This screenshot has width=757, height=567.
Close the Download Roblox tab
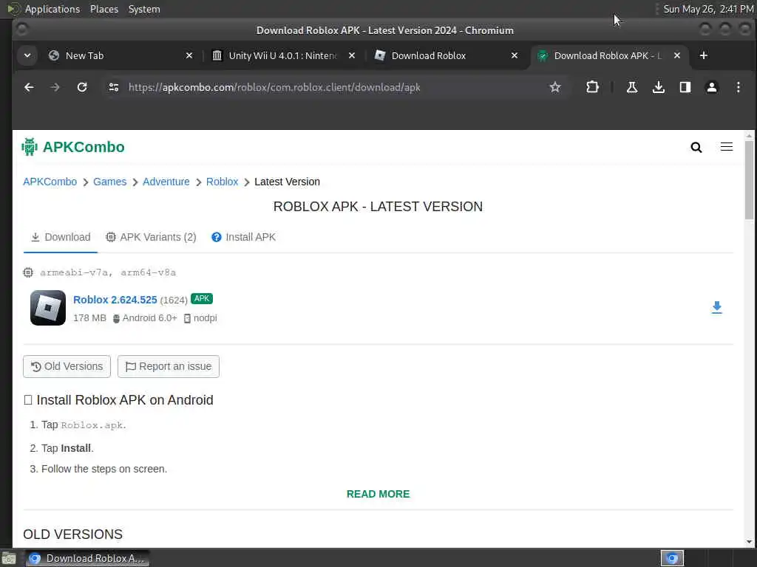coord(515,55)
